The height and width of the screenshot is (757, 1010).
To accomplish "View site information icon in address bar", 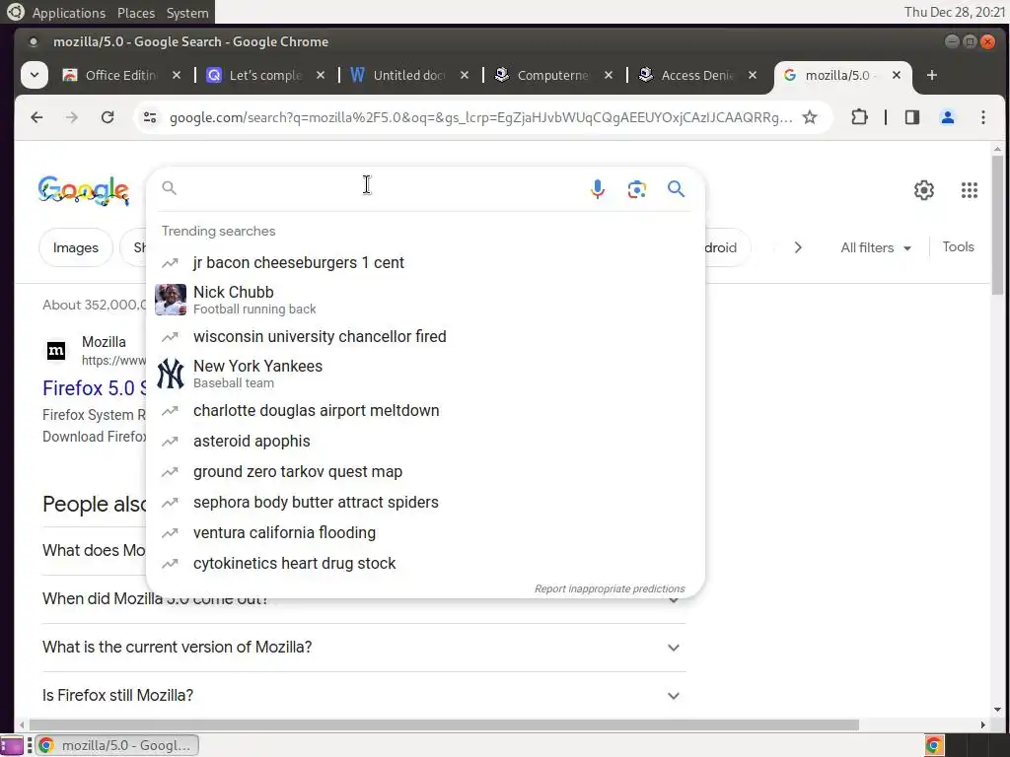I will click(x=150, y=117).
